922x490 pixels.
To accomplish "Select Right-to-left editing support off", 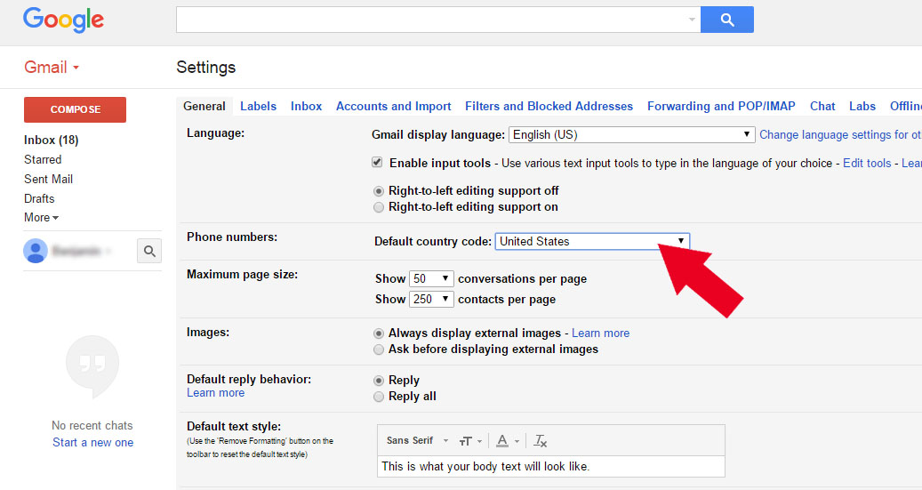I will [x=379, y=191].
